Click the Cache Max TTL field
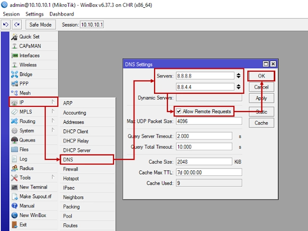This screenshot has width=308, height=231. point(209,172)
